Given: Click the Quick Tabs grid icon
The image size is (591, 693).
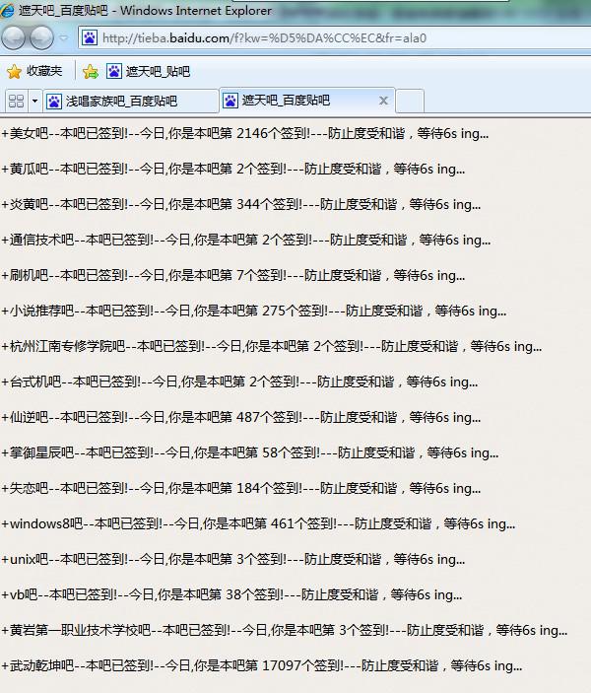Looking at the screenshot, I should point(17,102).
